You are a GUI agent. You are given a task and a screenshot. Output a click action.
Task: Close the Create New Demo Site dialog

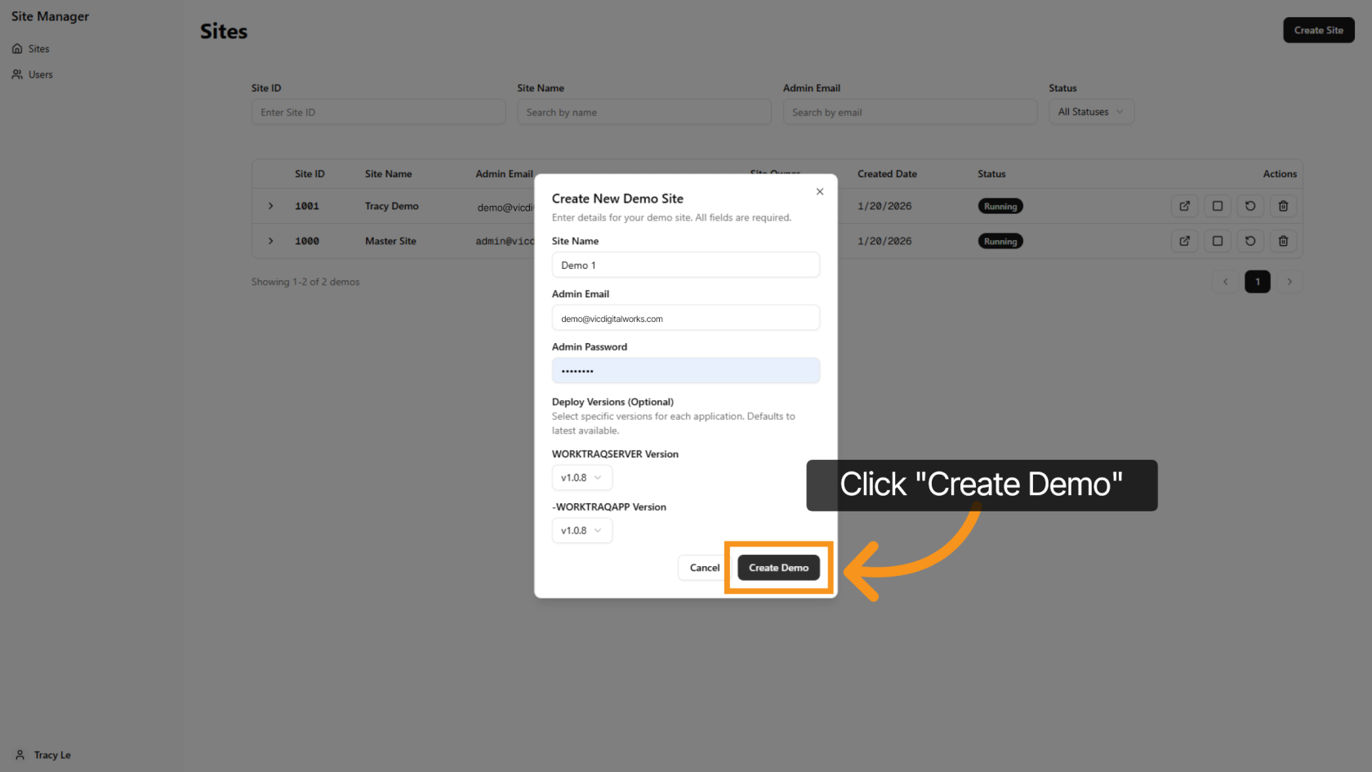point(819,191)
